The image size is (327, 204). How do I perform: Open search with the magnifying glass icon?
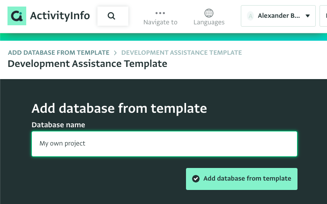(111, 16)
